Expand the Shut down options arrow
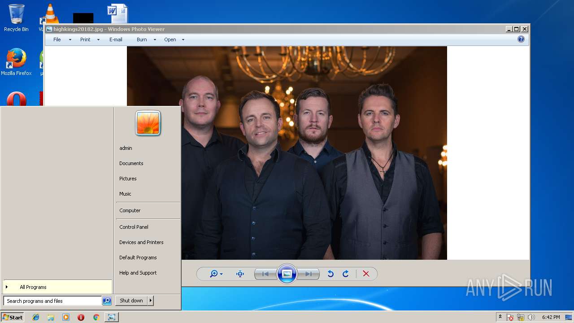Image resolution: width=574 pixels, height=323 pixels. tap(151, 301)
